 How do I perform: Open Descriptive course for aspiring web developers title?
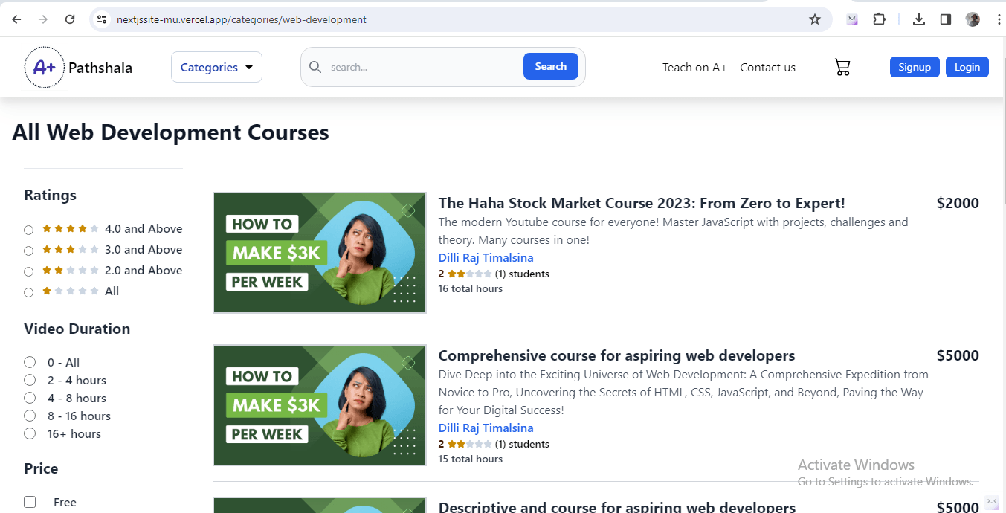tap(616, 507)
